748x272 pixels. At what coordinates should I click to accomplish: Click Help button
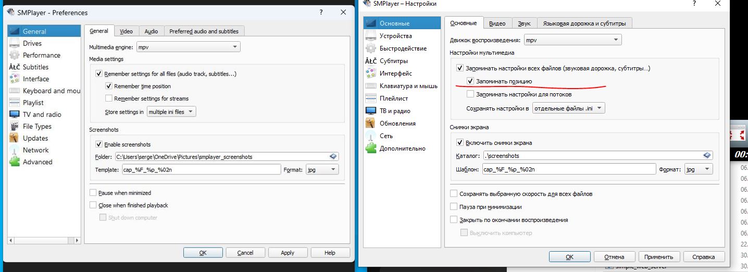tap(330, 253)
